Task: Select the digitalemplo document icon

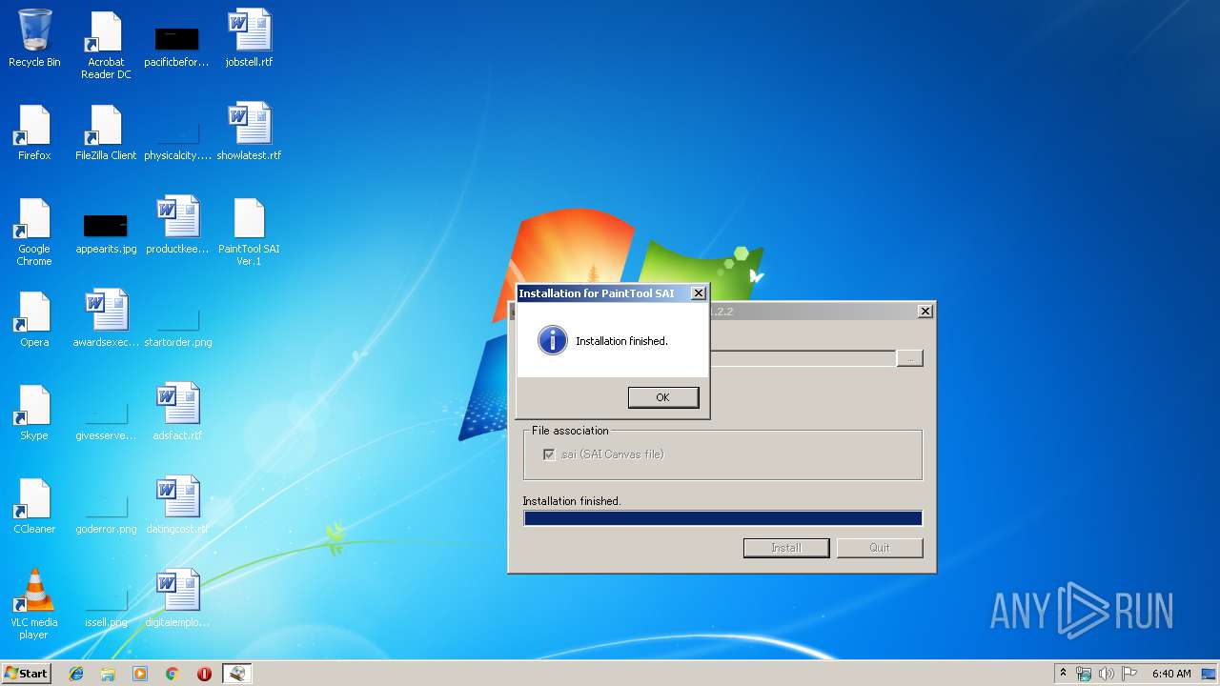Action: coord(177,599)
